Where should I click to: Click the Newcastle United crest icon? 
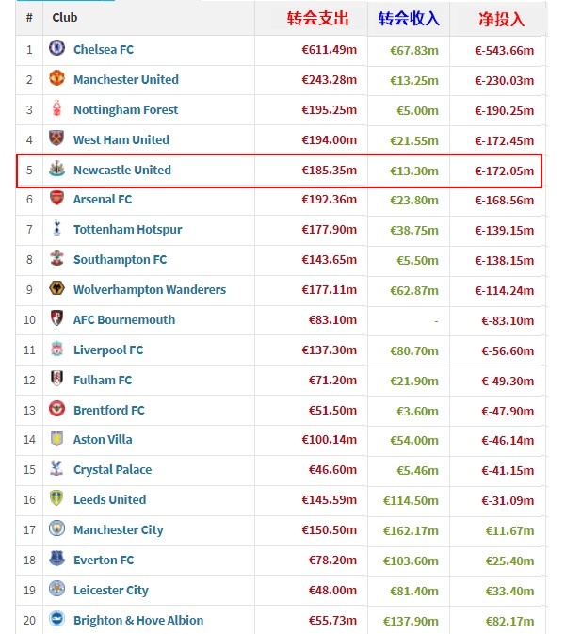coord(56,169)
